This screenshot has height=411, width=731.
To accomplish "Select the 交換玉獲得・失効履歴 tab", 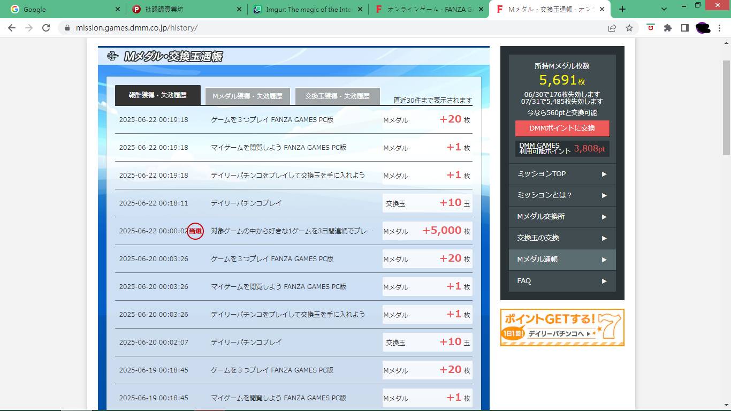I will (x=337, y=96).
